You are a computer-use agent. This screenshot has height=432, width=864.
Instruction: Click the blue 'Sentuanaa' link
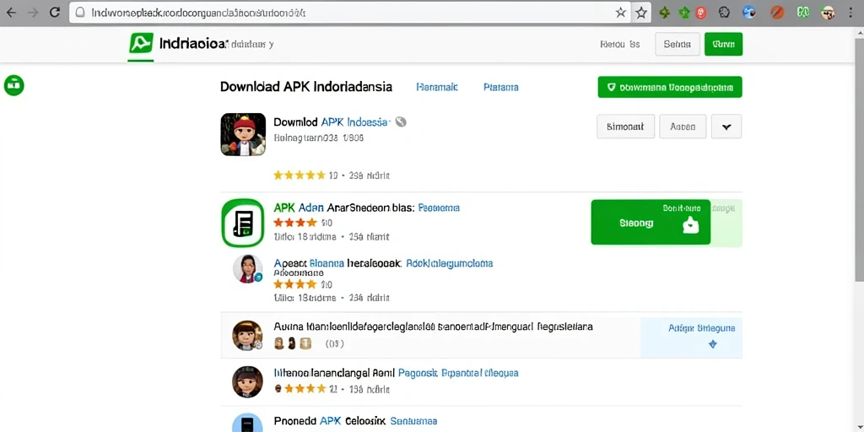[x=413, y=421]
